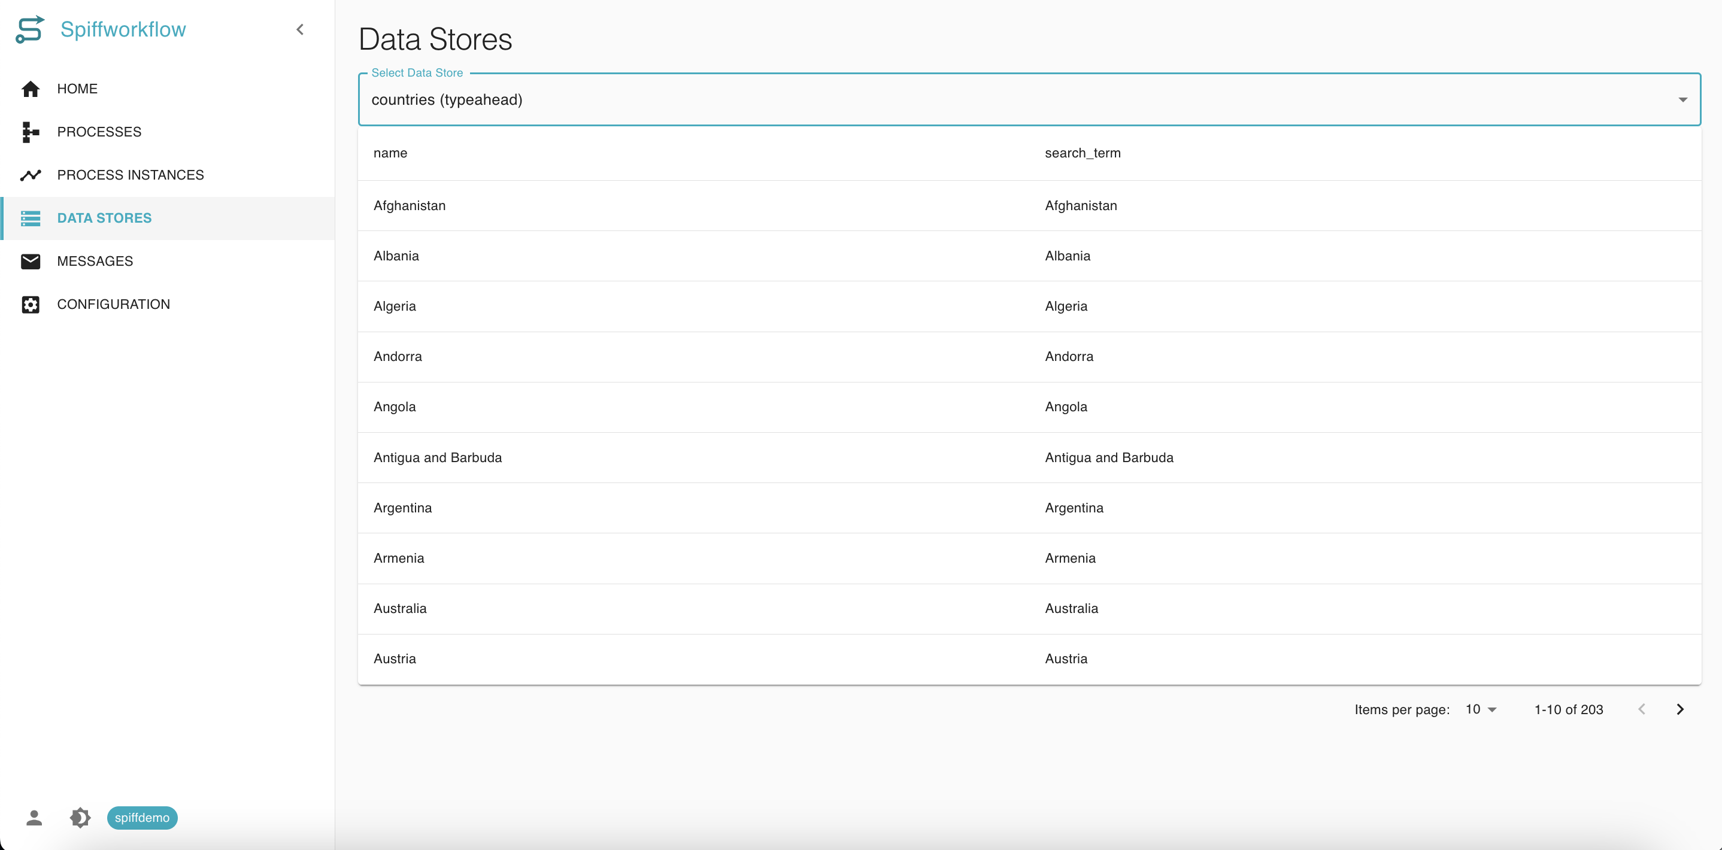Navigate to HOME menu item
This screenshot has height=850, width=1722.
tap(167, 89)
